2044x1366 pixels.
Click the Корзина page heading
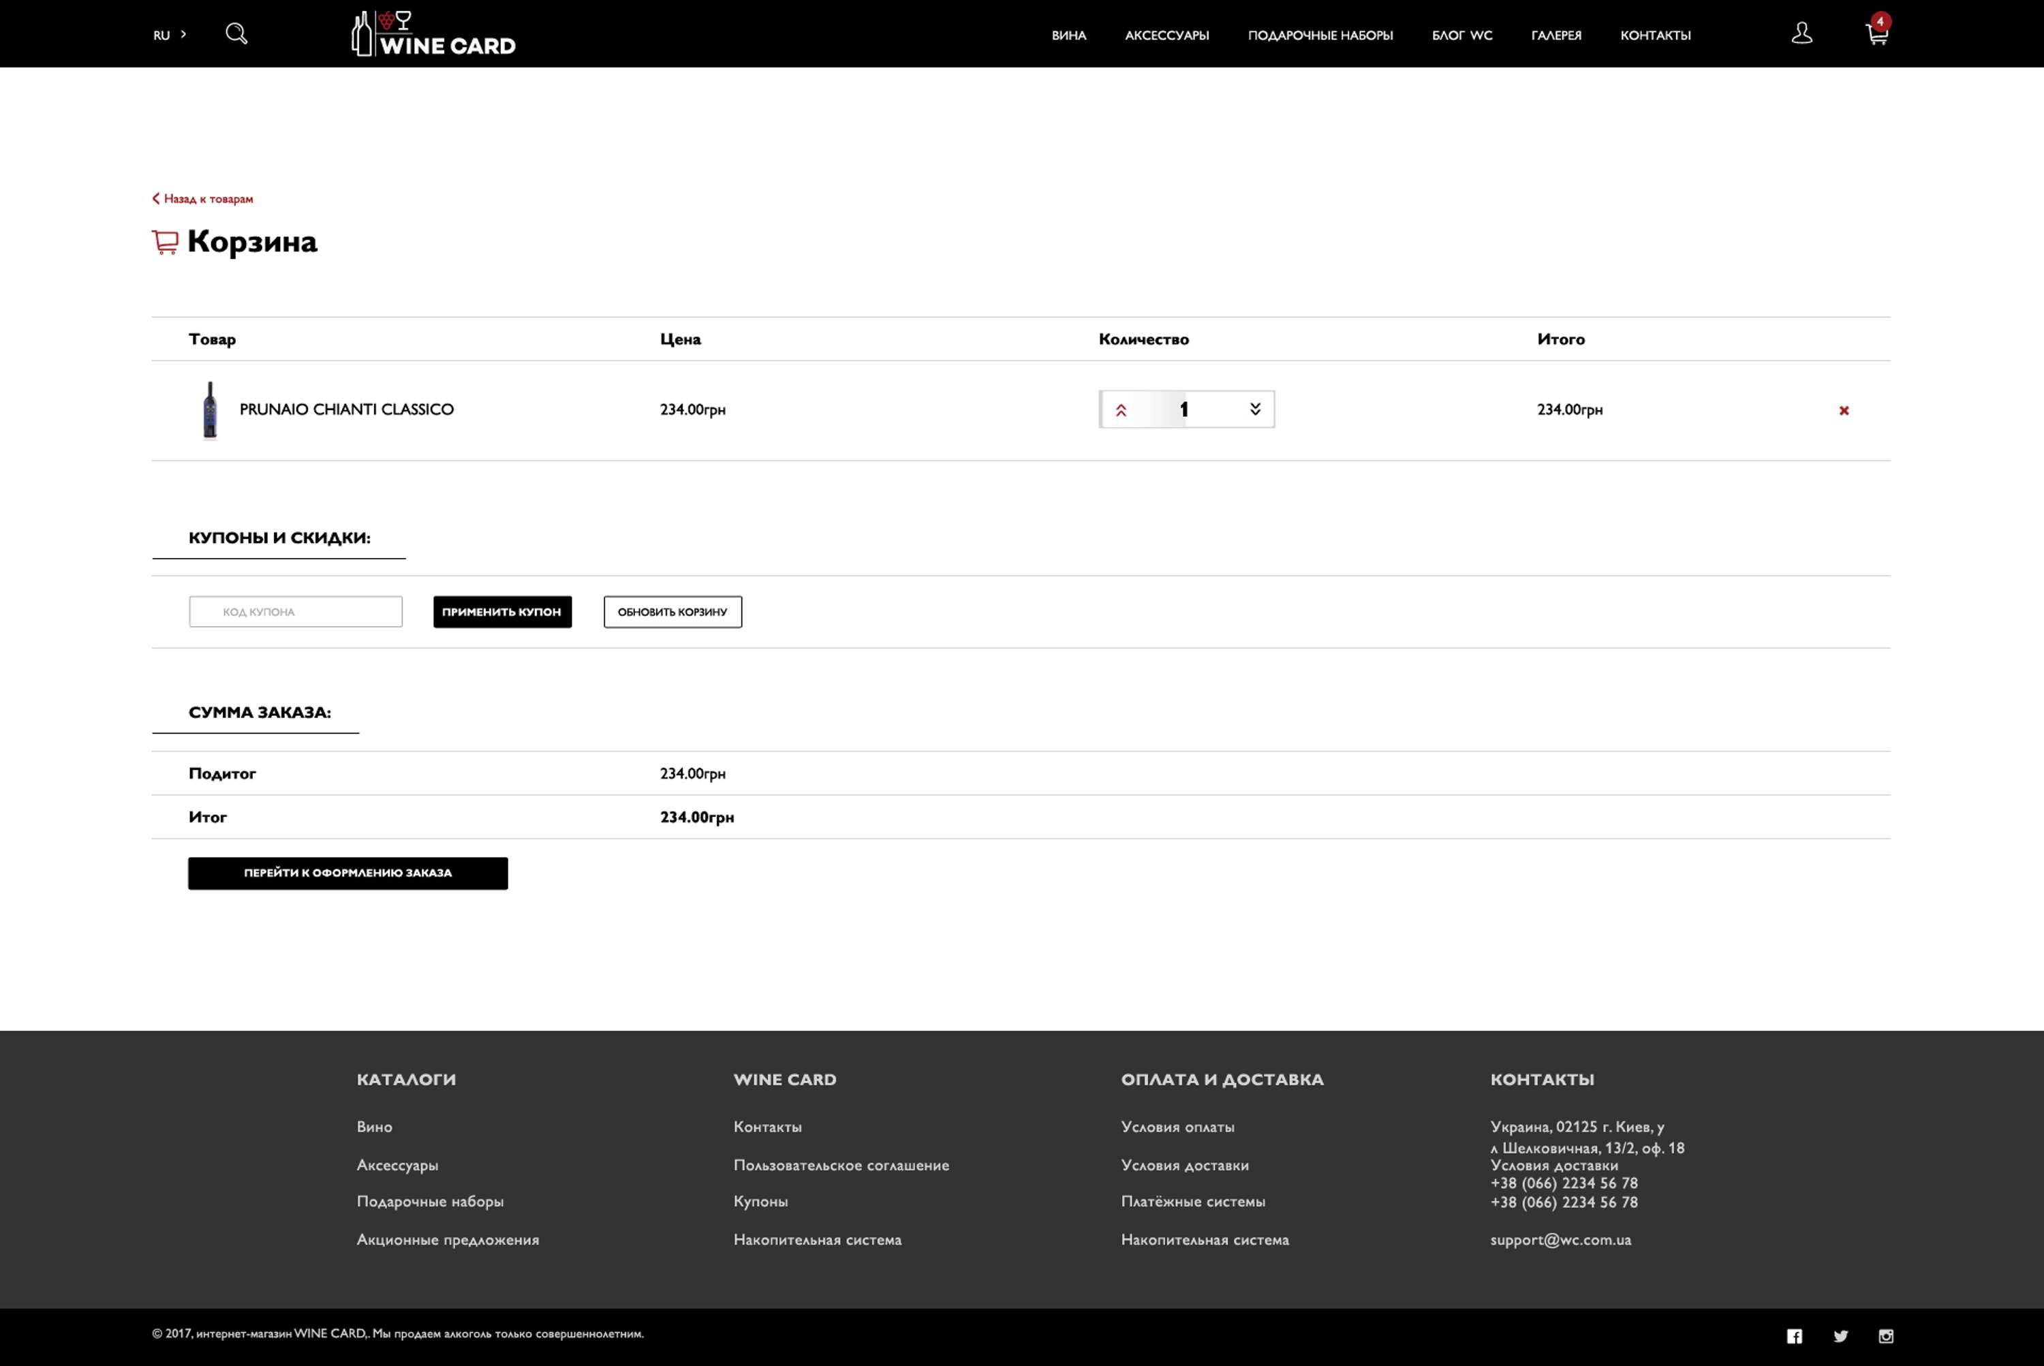pos(252,241)
